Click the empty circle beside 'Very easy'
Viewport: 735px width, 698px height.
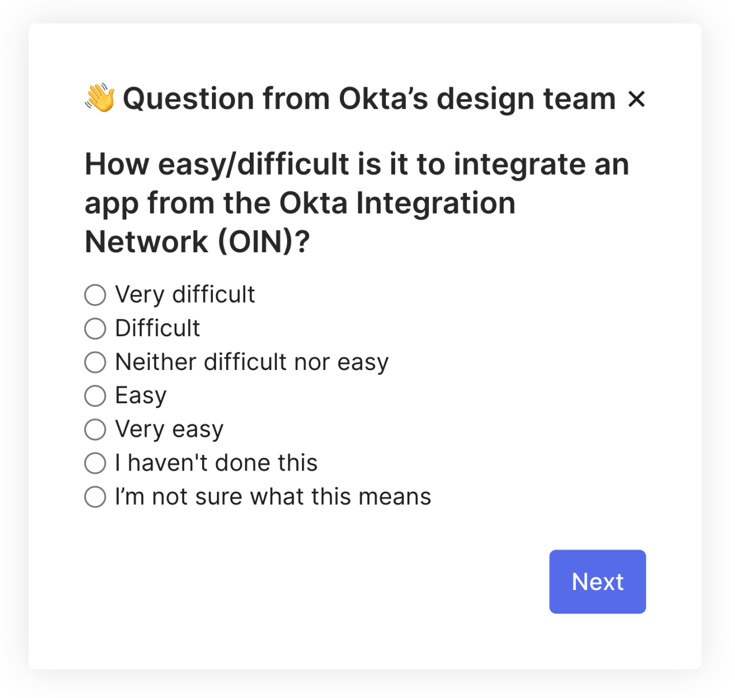94,429
